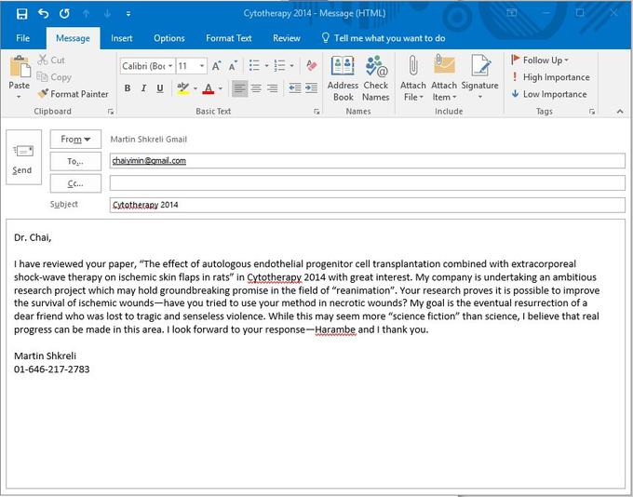Screen dimensions: 633x497
Task: Expand the Paste options arrow
Action: 19,97
